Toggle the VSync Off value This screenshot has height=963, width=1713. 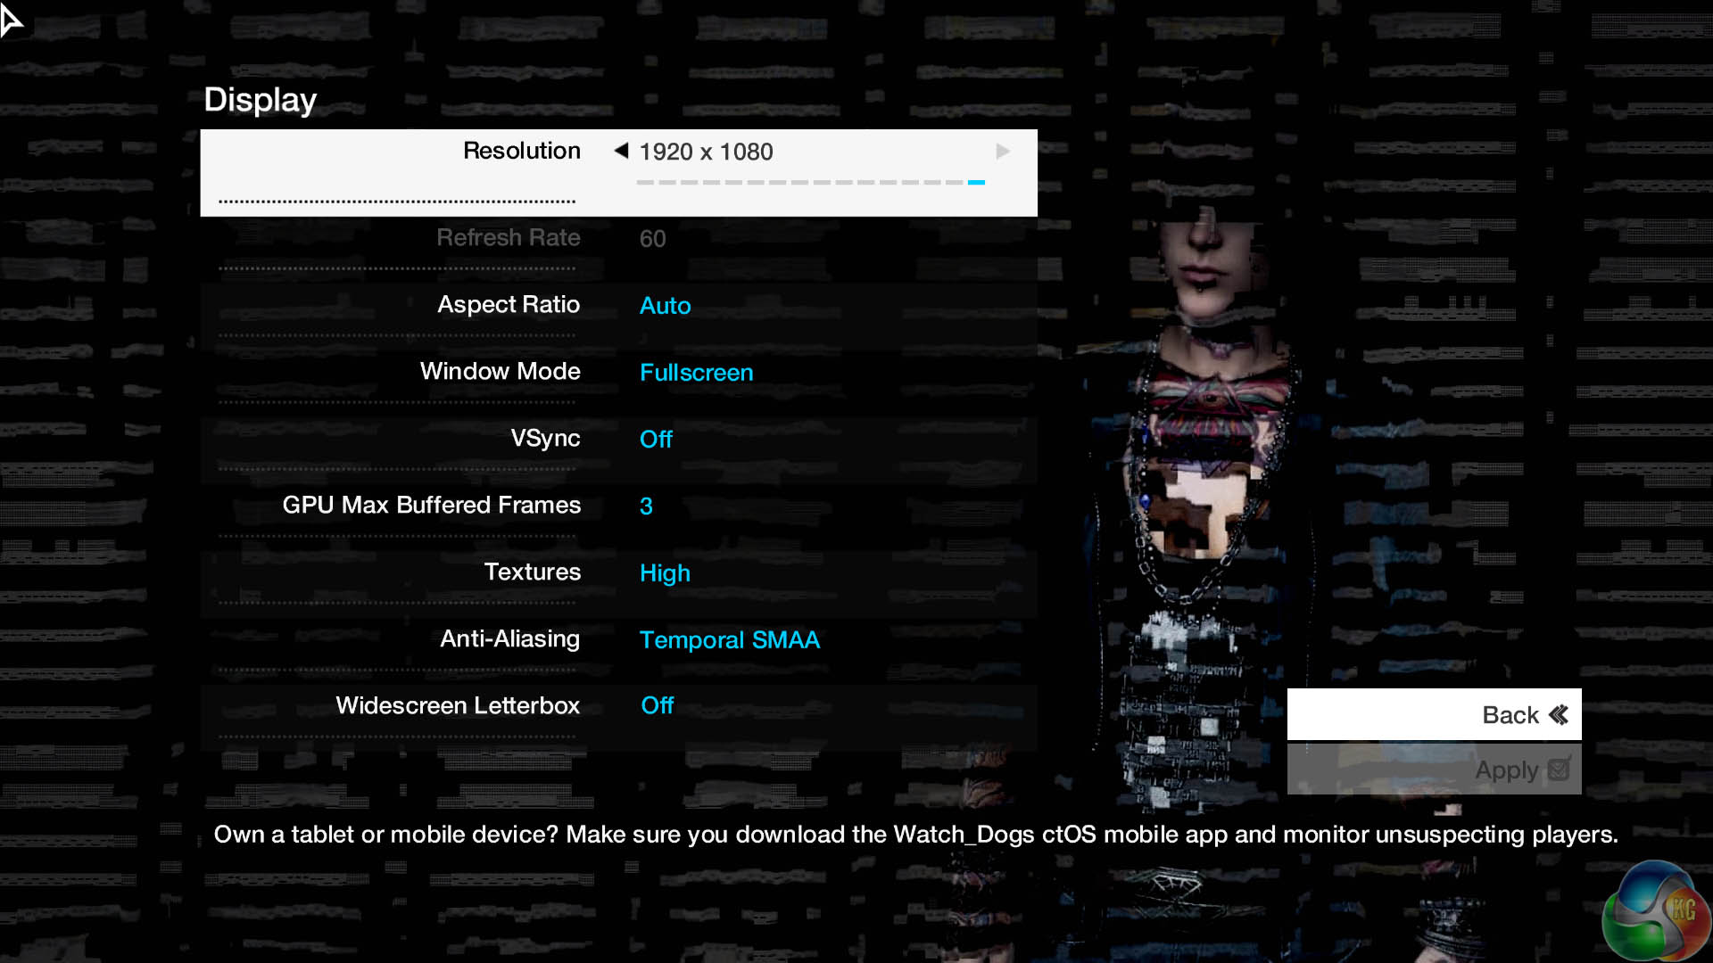656,440
